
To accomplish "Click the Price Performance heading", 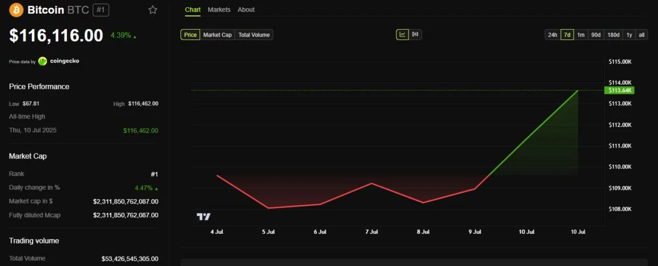I will point(39,87).
